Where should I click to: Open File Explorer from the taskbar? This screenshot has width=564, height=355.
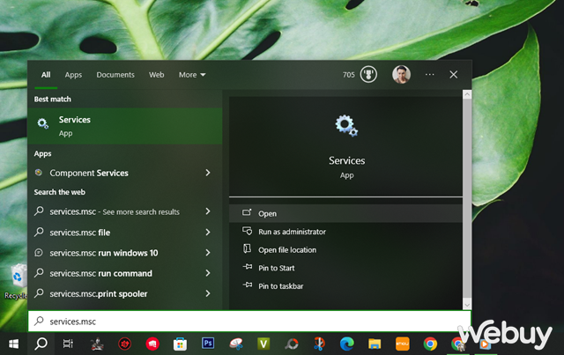pos(375,344)
